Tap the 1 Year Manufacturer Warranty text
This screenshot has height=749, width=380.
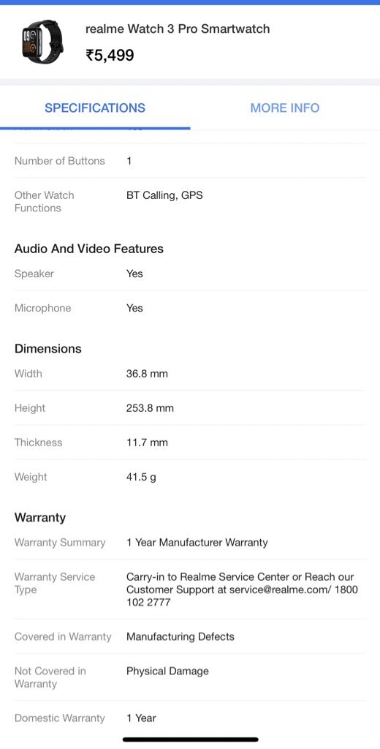(197, 543)
